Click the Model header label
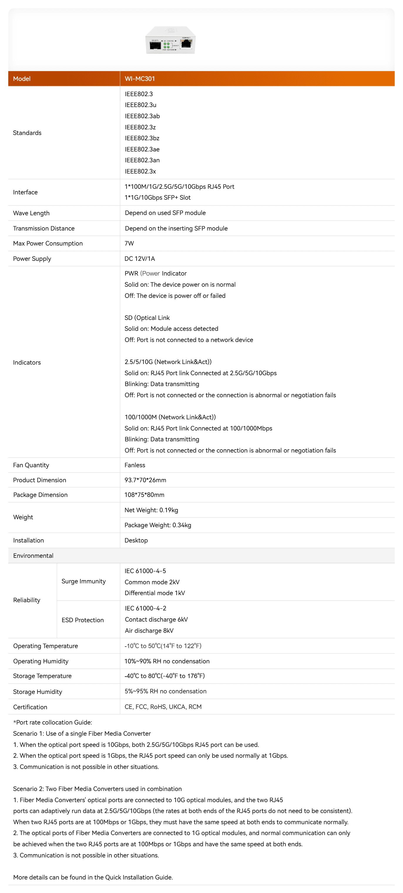403x893 pixels. coord(22,79)
